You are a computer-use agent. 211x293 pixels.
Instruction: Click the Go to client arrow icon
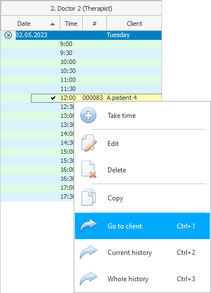(x=88, y=226)
